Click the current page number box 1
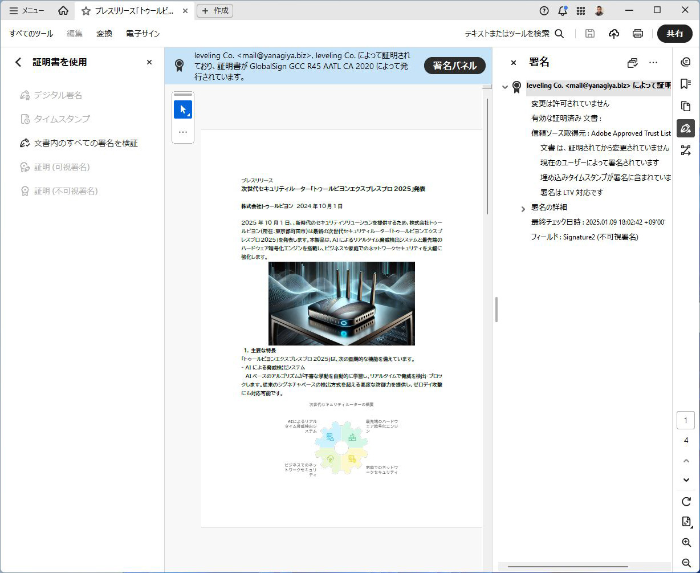Screen dimensions: 700x573 pos(686,421)
